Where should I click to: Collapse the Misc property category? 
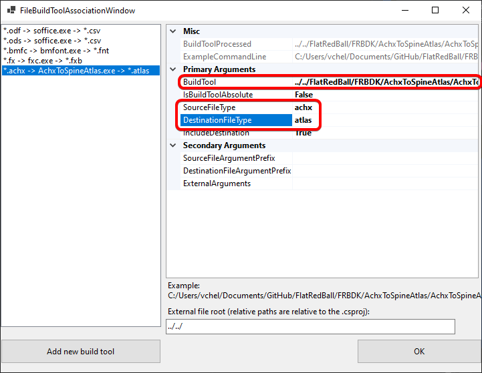point(174,31)
